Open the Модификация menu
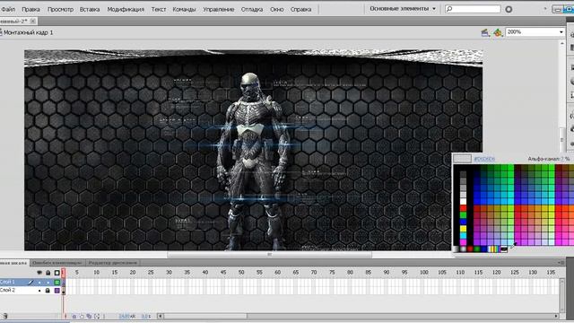 click(126, 9)
